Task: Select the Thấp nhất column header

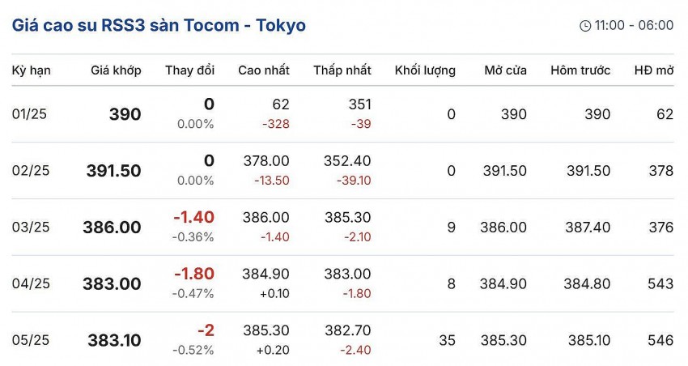Action: [x=342, y=70]
